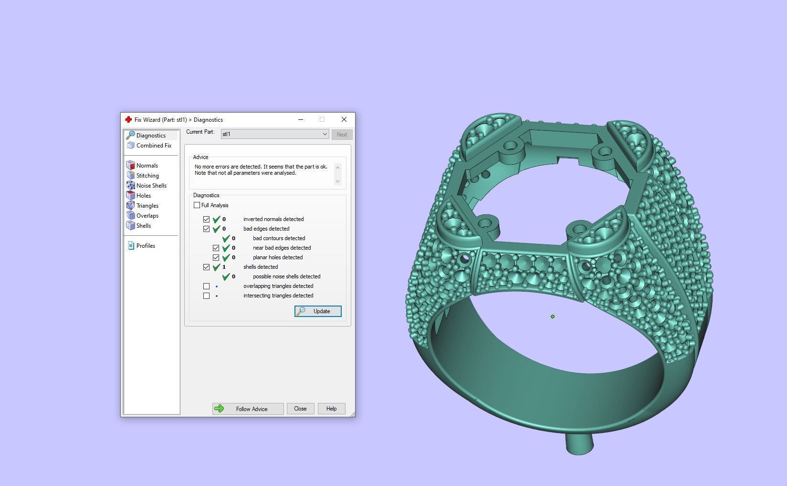Click the ring model in viewport

coord(559,284)
